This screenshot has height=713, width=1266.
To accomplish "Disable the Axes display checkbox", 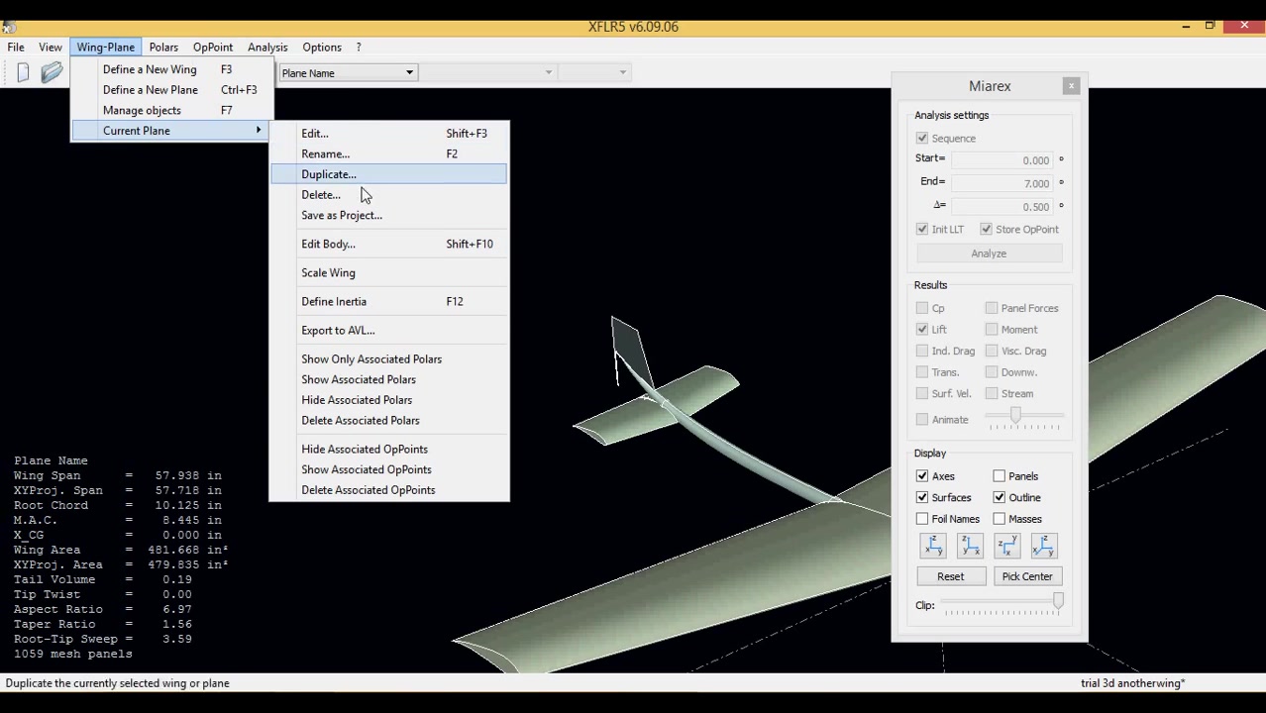I will [922, 476].
